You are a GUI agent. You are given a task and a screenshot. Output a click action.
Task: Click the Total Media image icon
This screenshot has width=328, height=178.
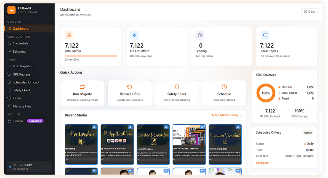click(x=69, y=35)
